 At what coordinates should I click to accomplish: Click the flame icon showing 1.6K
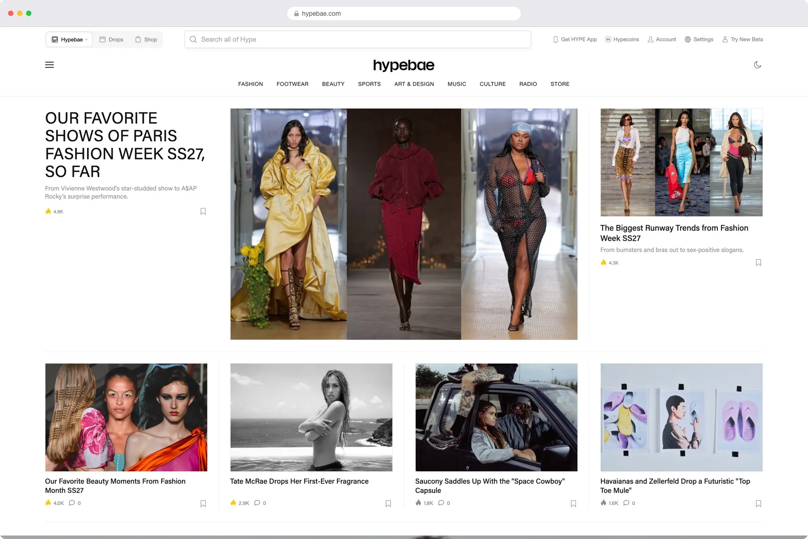pos(603,503)
